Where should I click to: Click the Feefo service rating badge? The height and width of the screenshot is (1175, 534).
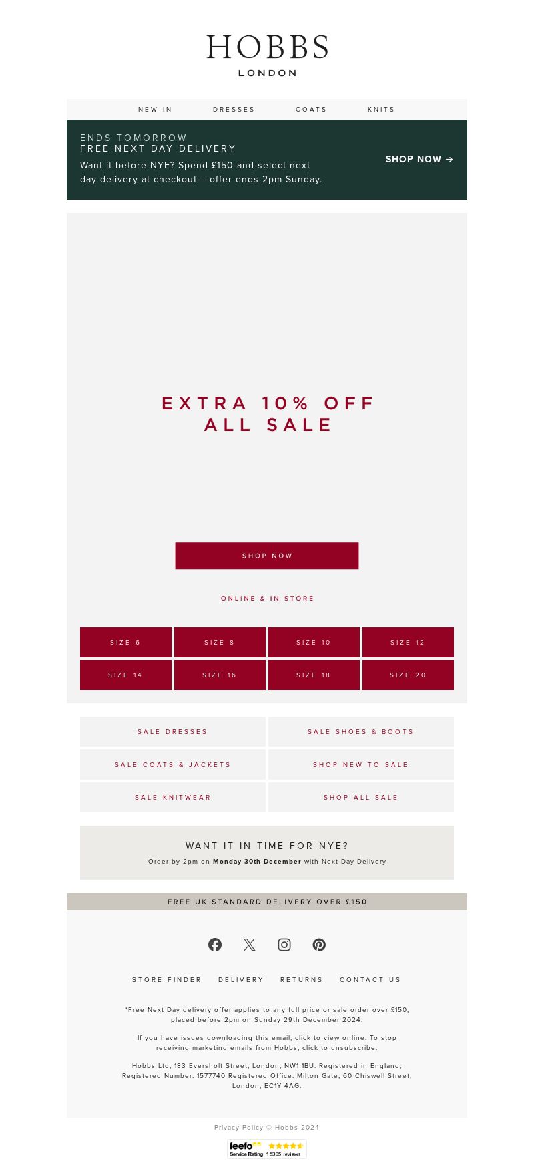(x=267, y=1149)
